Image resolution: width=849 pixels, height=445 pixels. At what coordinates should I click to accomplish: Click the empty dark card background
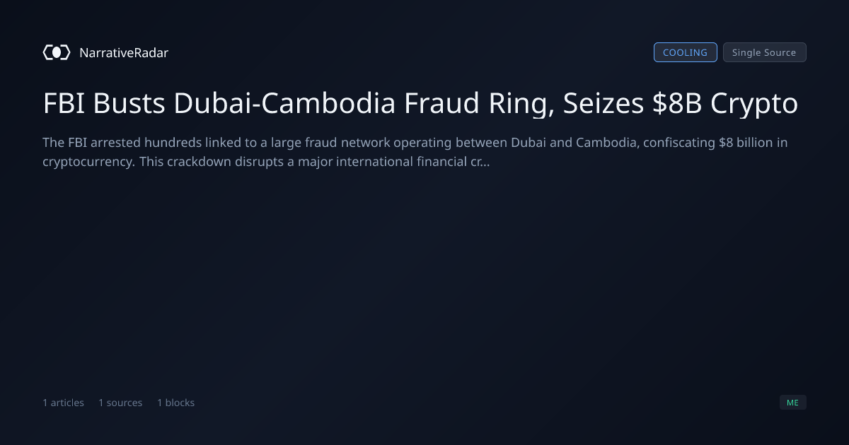pyautogui.click(x=424, y=283)
